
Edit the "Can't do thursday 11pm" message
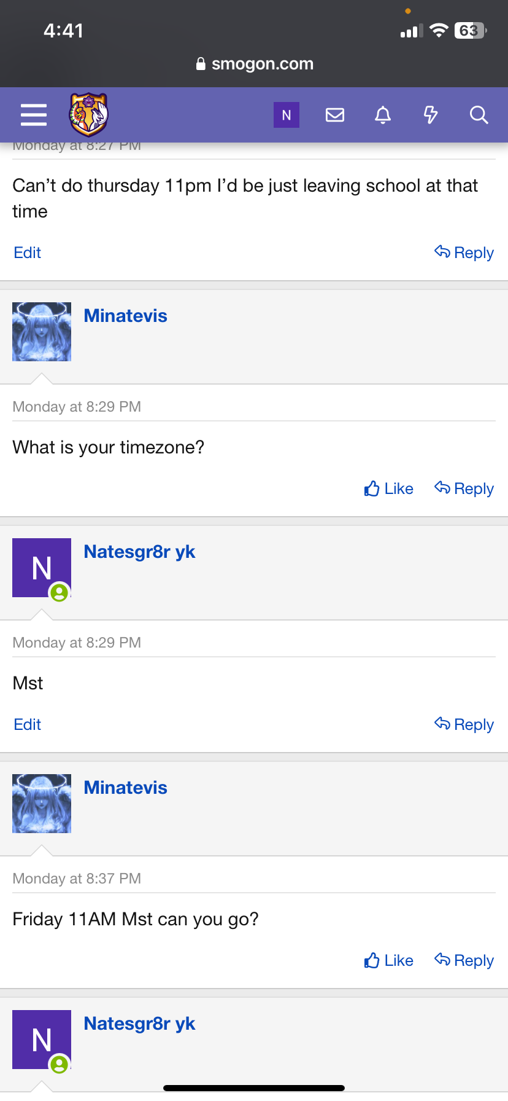pyautogui.click(x=28, y=253)
